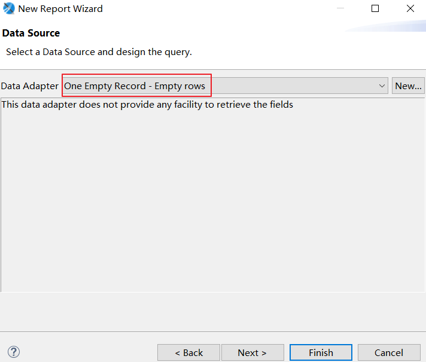Click the text 'This data adapter does not provide any facility'
426x362 pixels.
tap(101, 105)
